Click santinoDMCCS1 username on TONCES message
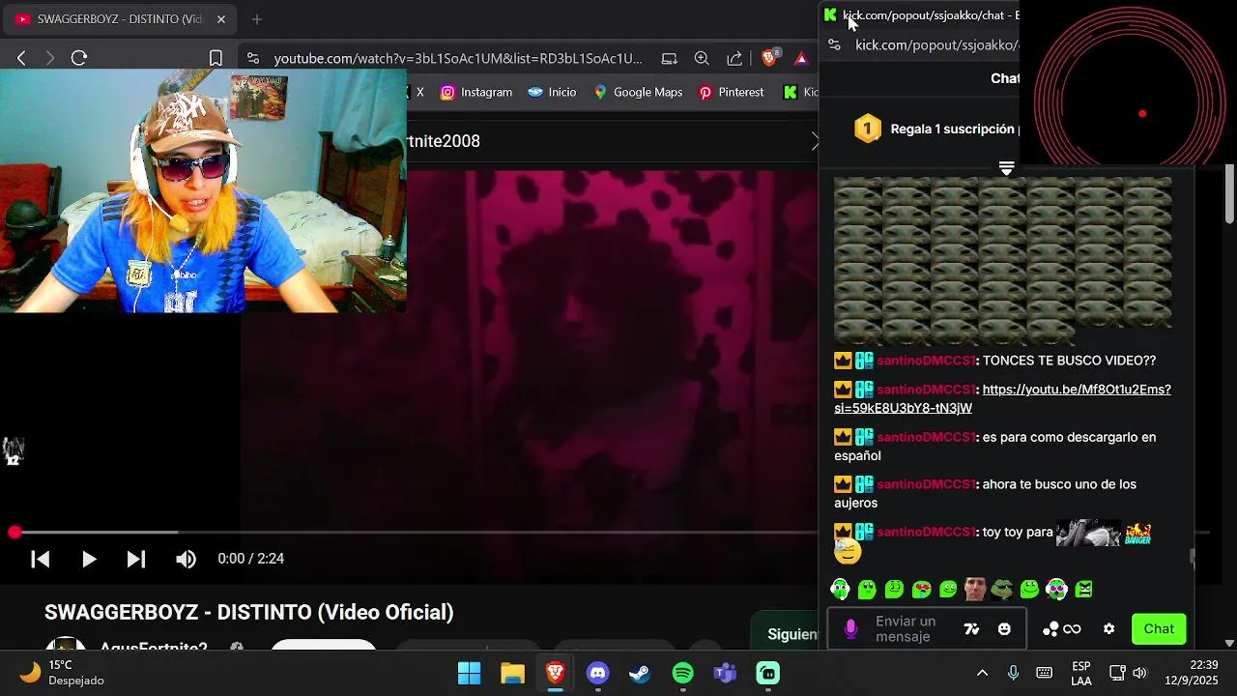This screenshot has height=696, width=1237. pos(926,361)
